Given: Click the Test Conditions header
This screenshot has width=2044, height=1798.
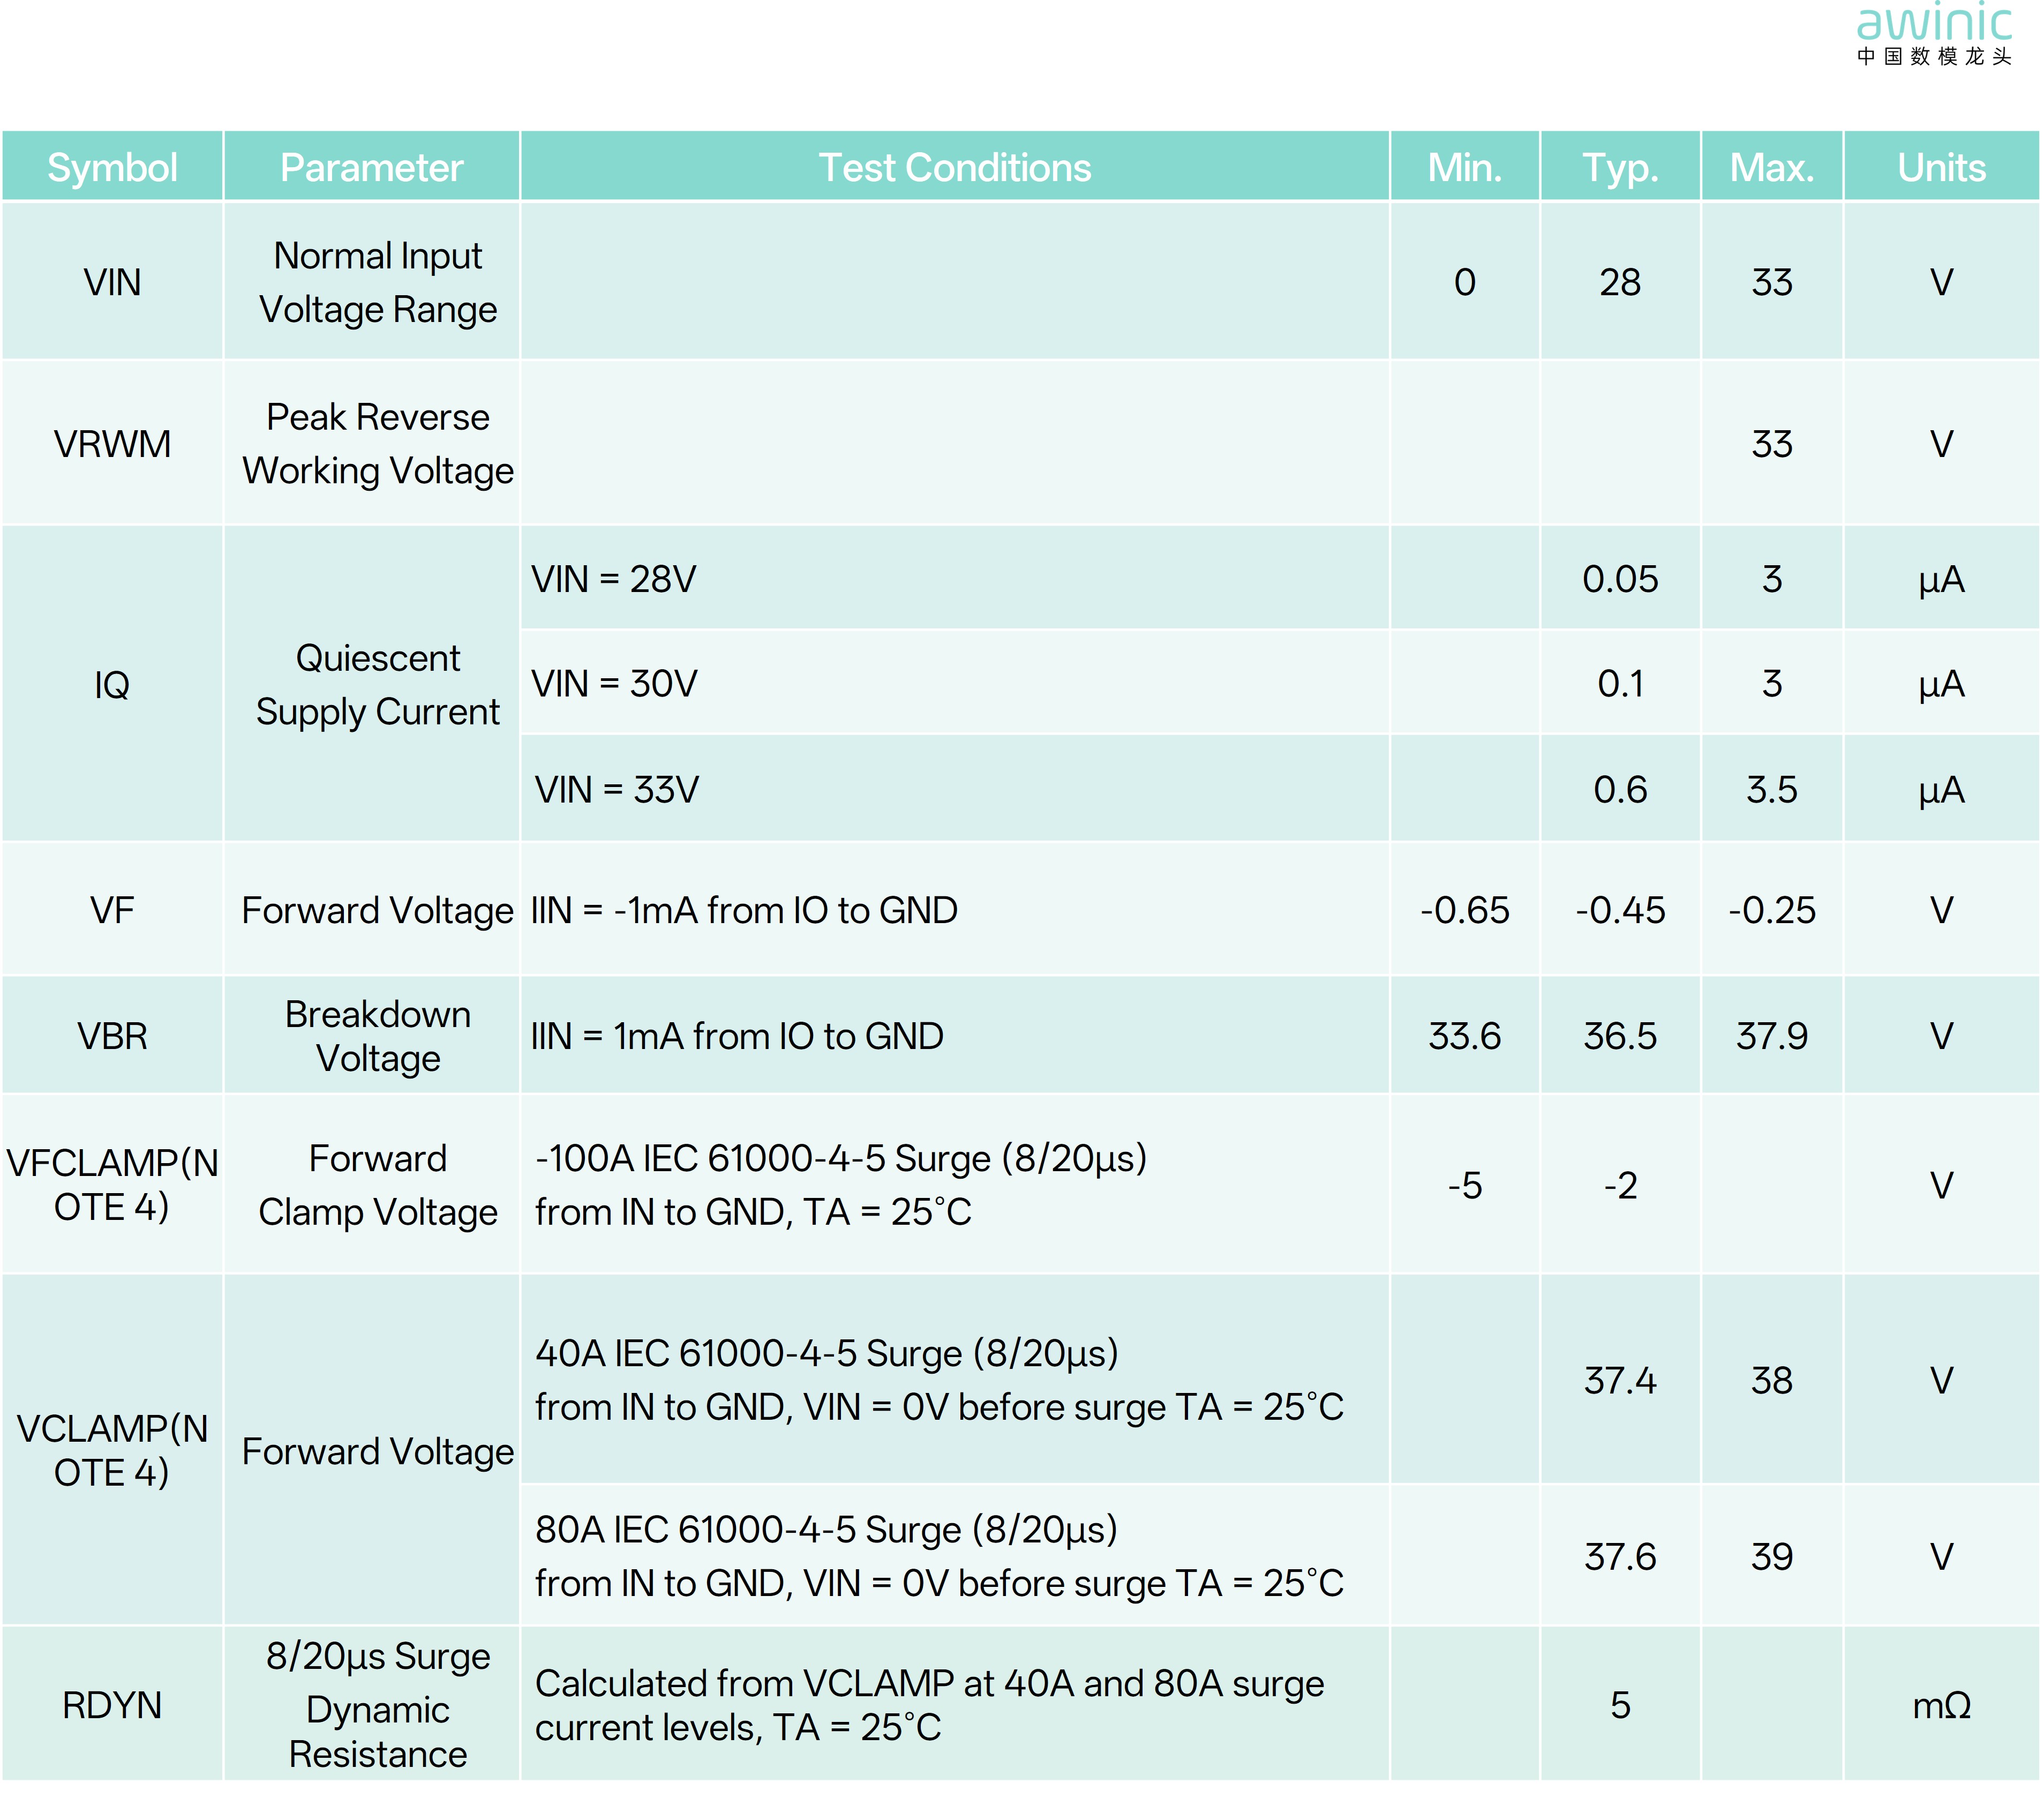Looking at the screenshot, I should click(954, 167).
